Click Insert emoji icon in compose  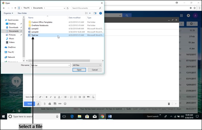point(65,104)
